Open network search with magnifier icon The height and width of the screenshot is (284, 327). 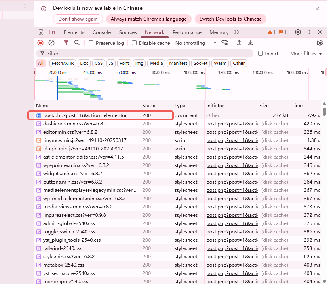77,43
